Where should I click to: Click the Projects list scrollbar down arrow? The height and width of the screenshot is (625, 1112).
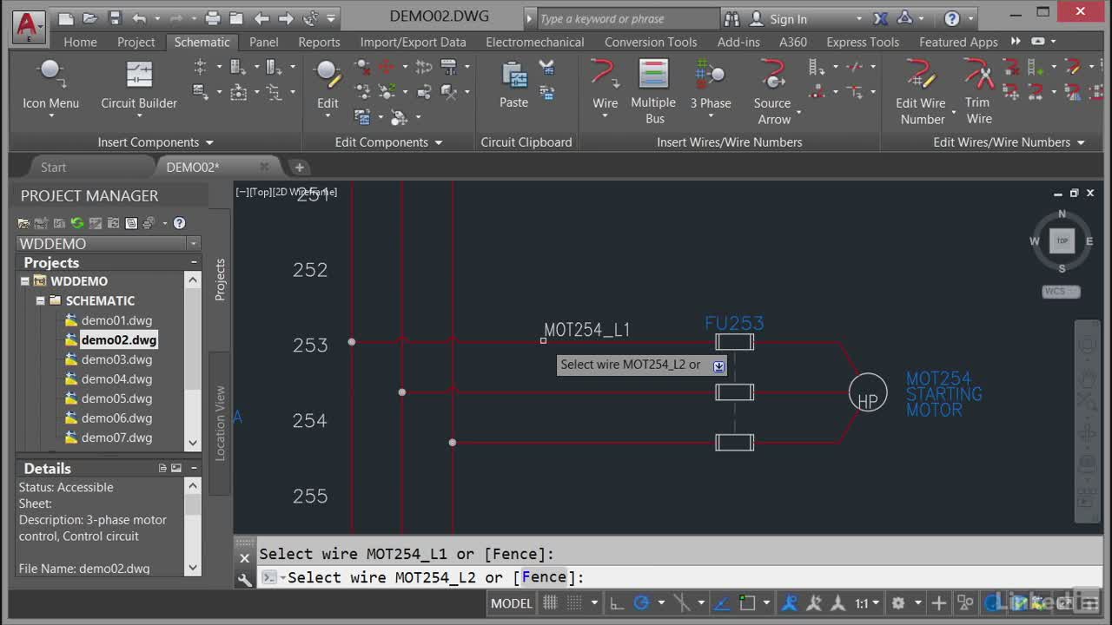tap(193, 443)
